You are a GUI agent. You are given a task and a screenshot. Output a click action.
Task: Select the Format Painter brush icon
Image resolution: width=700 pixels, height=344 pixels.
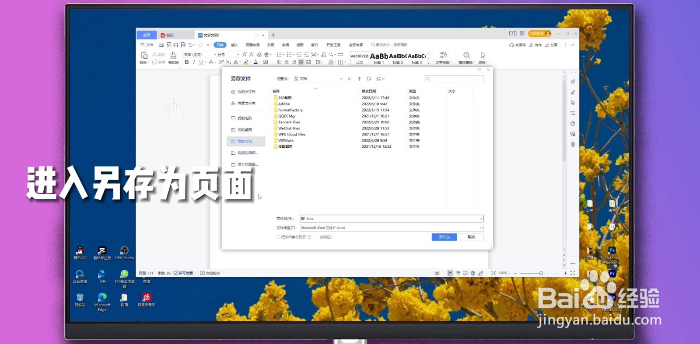point(173,55)
